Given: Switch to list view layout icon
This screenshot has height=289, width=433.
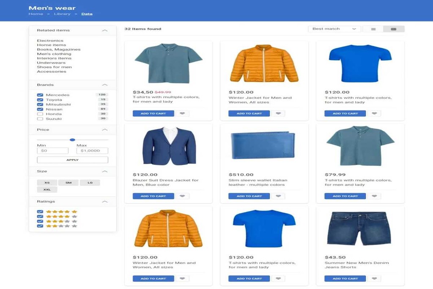Looking at the screenshot, I should 373,29.
